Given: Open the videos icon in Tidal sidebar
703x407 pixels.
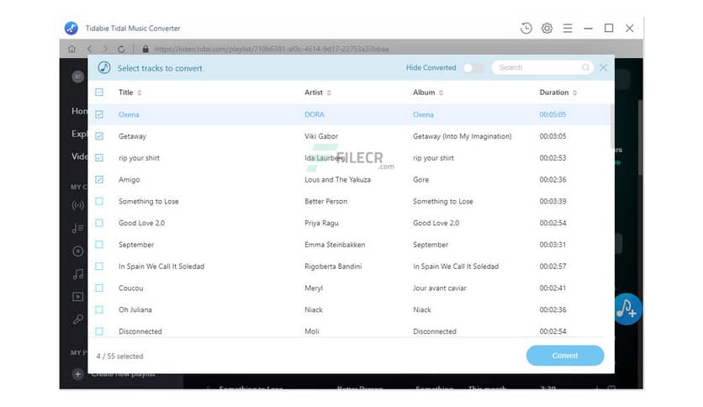Looking at the screenshot, I should [77, 297].
